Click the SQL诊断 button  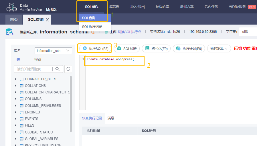coord(126,49)
